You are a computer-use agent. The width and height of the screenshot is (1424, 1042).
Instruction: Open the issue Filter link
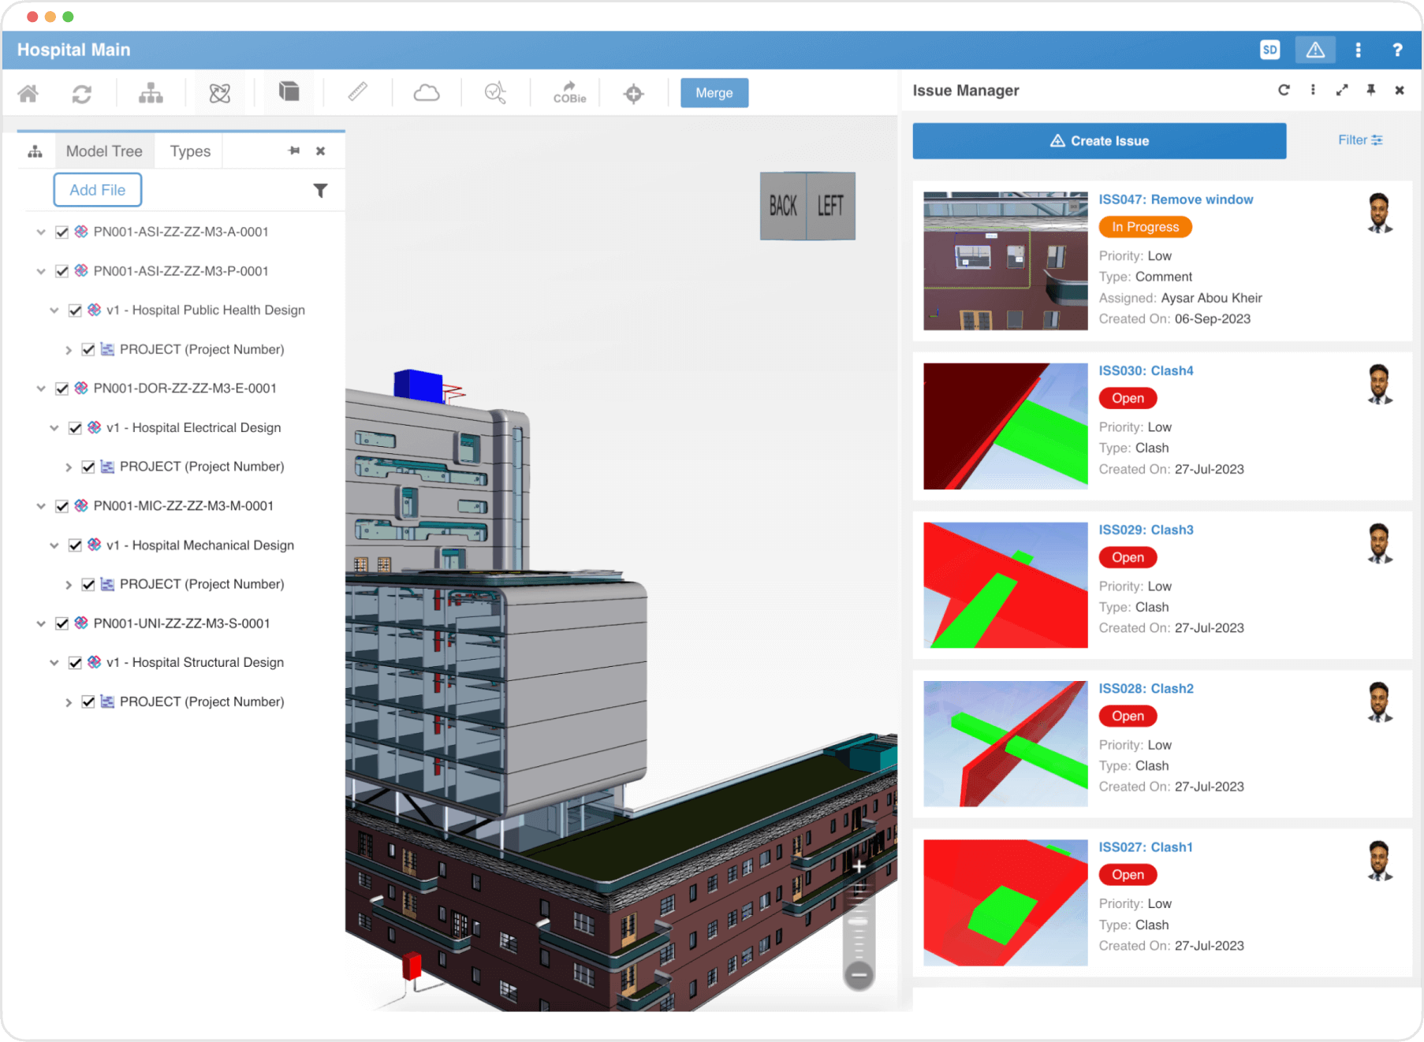1360,140
